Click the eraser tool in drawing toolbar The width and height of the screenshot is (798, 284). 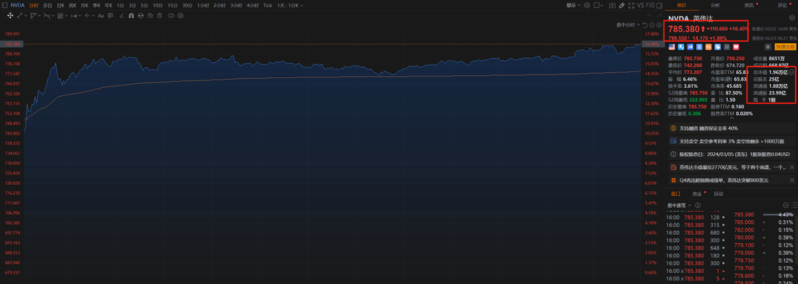click(x=122, y=15)
